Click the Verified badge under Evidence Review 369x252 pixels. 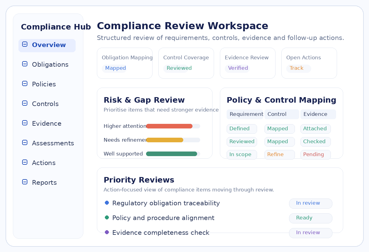click(x=237, y=69)
